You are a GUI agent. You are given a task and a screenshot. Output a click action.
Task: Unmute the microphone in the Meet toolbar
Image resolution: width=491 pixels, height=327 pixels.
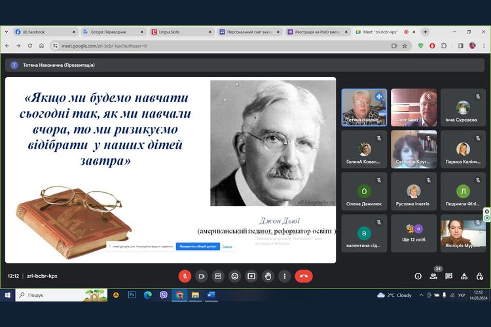[x=185, y=276]
